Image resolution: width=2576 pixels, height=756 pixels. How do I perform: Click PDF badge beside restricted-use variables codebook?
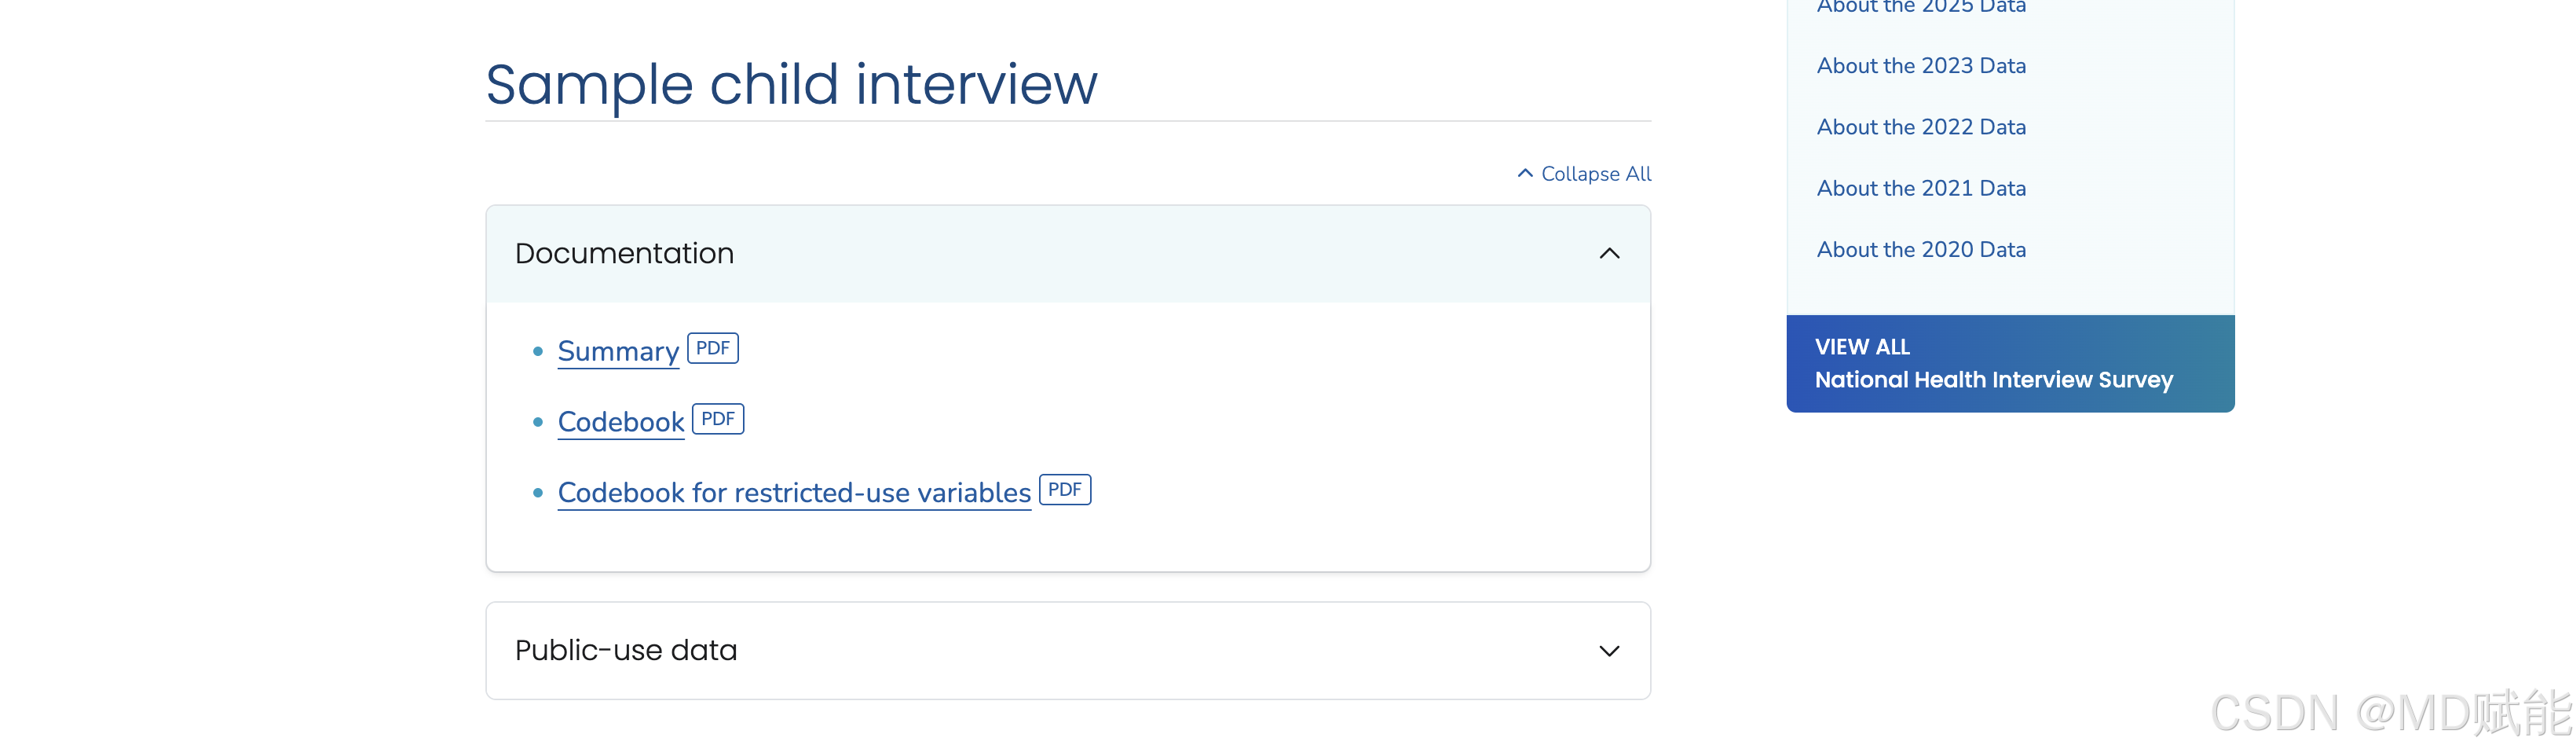click(1064, 490)
